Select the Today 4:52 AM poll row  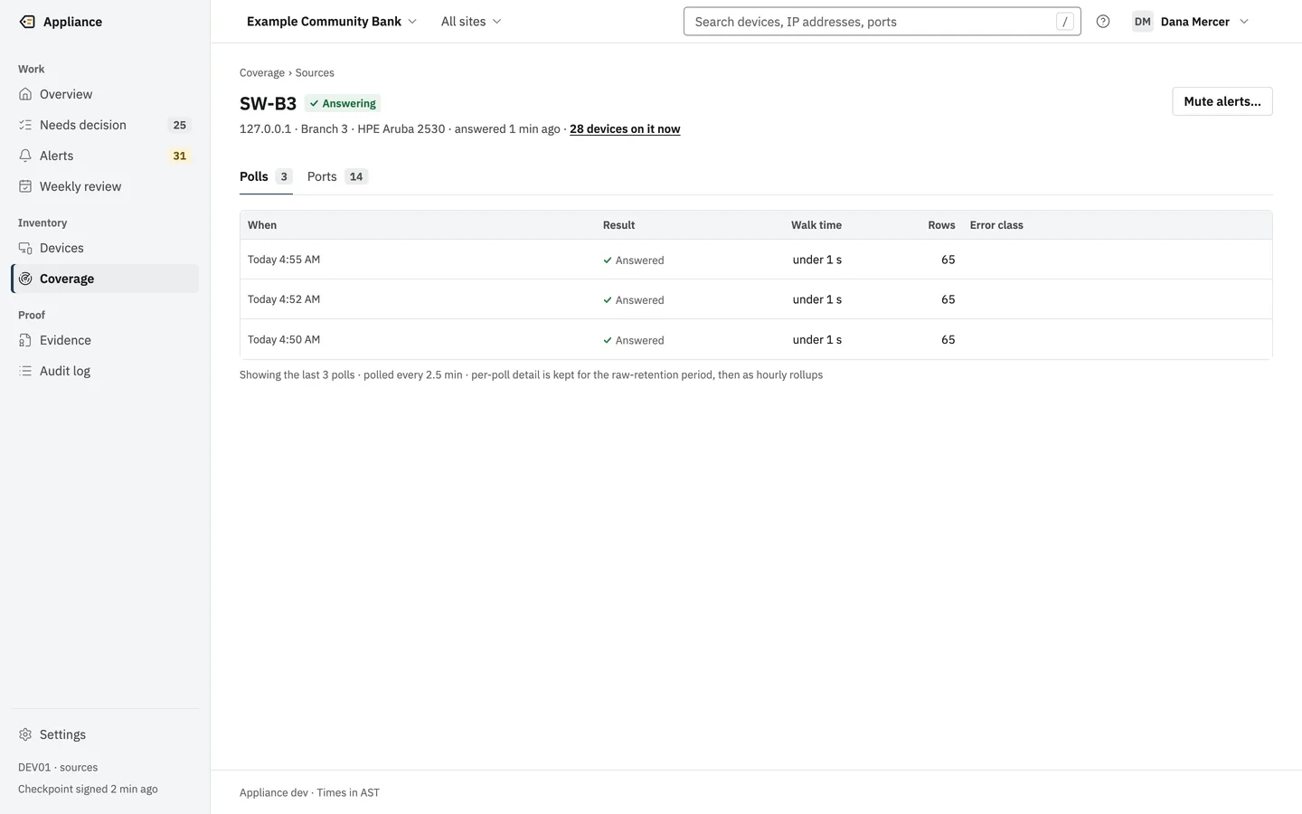756,299
